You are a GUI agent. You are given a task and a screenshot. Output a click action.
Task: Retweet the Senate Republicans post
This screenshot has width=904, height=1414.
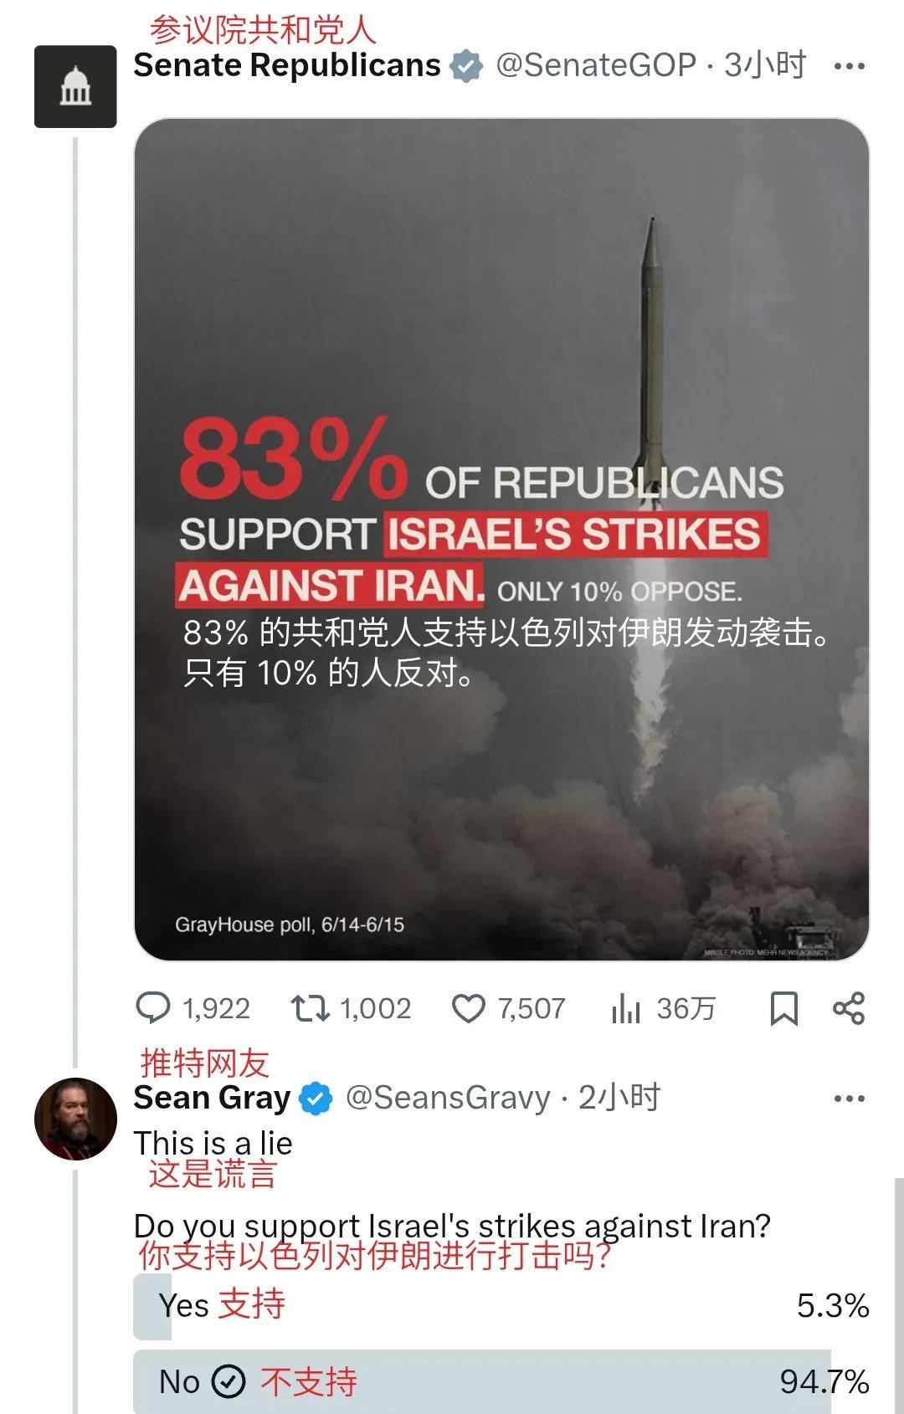point(310,1008)
